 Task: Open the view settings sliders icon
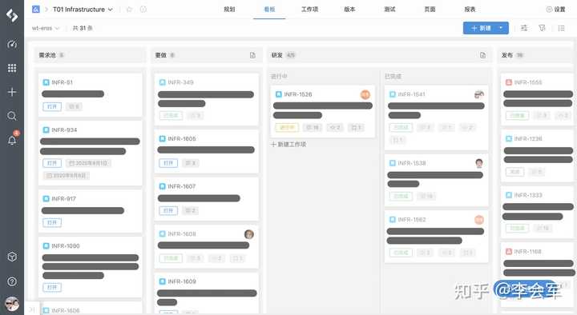(x=524, y=28)
